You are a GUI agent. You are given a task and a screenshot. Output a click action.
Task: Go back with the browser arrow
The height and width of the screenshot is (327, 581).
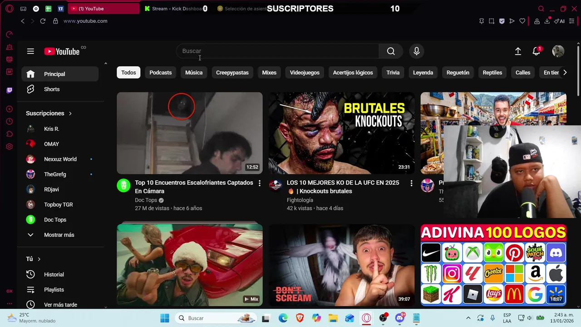click(23, 21)
